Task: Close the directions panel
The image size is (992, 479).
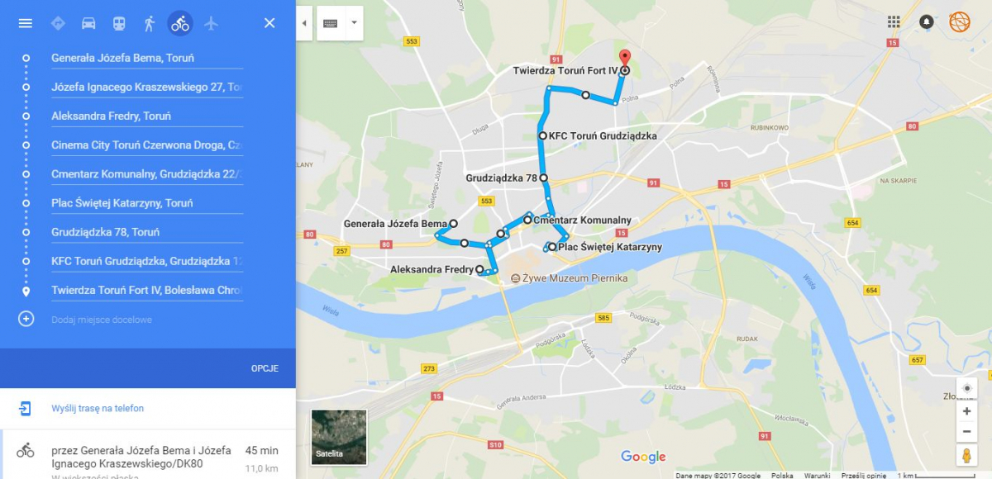Action: point(269,23)
